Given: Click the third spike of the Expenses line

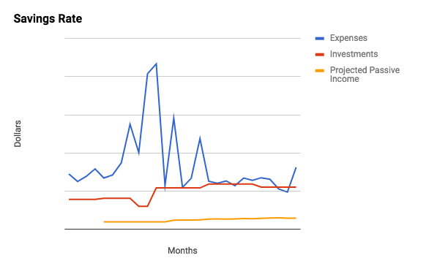Looking at the screenshot, I should (x=200, y=138).
